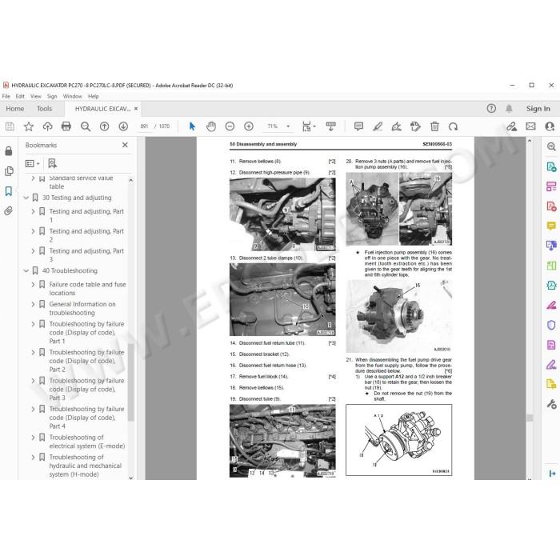Open the Find text magnifier icon

pos(86,126)
